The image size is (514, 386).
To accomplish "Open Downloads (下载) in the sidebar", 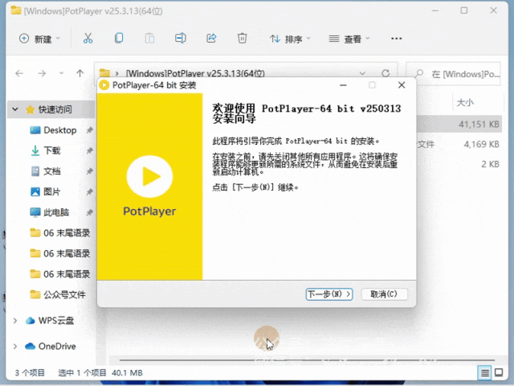I will pyautogui.click(x=51, y=150).
